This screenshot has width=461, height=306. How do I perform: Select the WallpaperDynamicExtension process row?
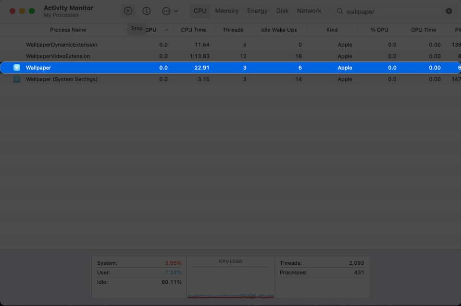tap(231, 45)
